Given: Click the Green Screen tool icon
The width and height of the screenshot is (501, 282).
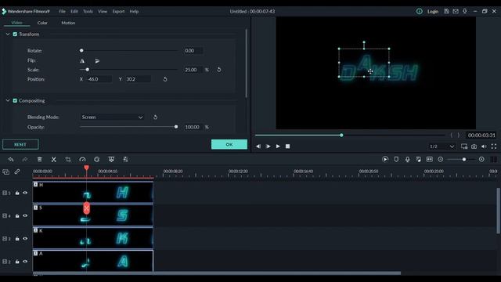Looking at the screenshot, I should tap(111, 159).
